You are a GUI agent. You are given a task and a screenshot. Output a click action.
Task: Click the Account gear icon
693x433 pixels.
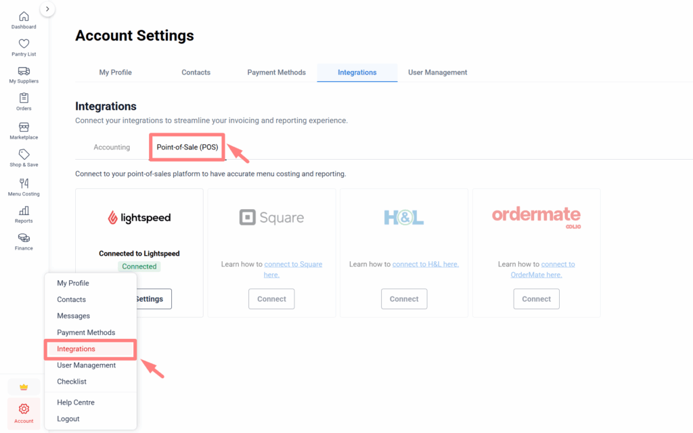click(x=24, y=409)
